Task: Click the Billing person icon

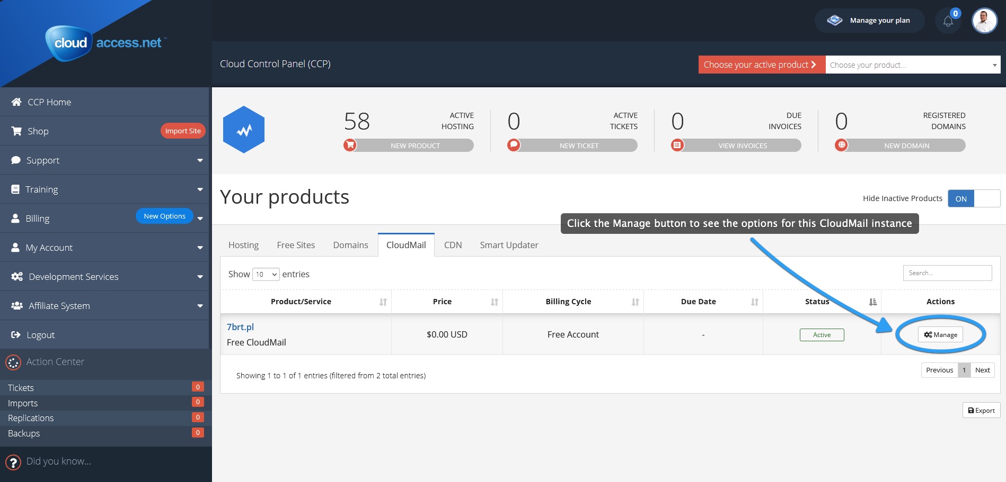Action: pos(15,218)
